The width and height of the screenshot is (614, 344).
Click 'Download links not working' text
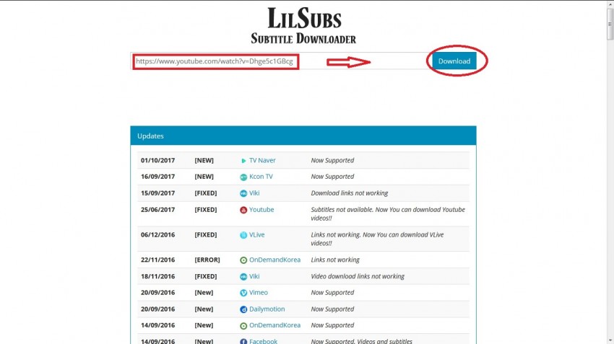click(x=350, y=193)
